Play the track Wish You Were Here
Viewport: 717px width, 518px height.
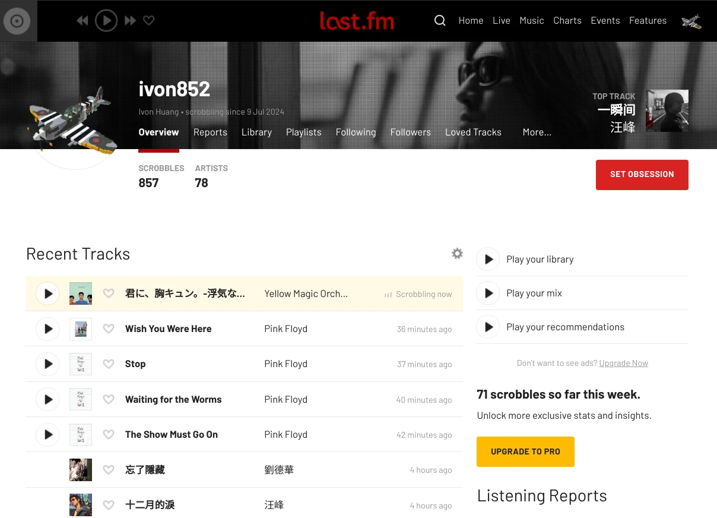[47, 329]
